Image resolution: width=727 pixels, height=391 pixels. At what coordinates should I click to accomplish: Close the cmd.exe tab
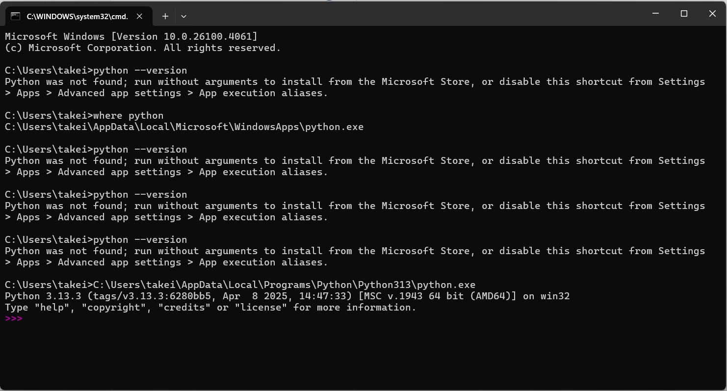[139, 16]
